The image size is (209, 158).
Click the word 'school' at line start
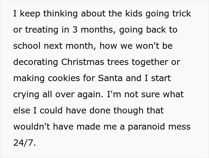tap(27, 46)
